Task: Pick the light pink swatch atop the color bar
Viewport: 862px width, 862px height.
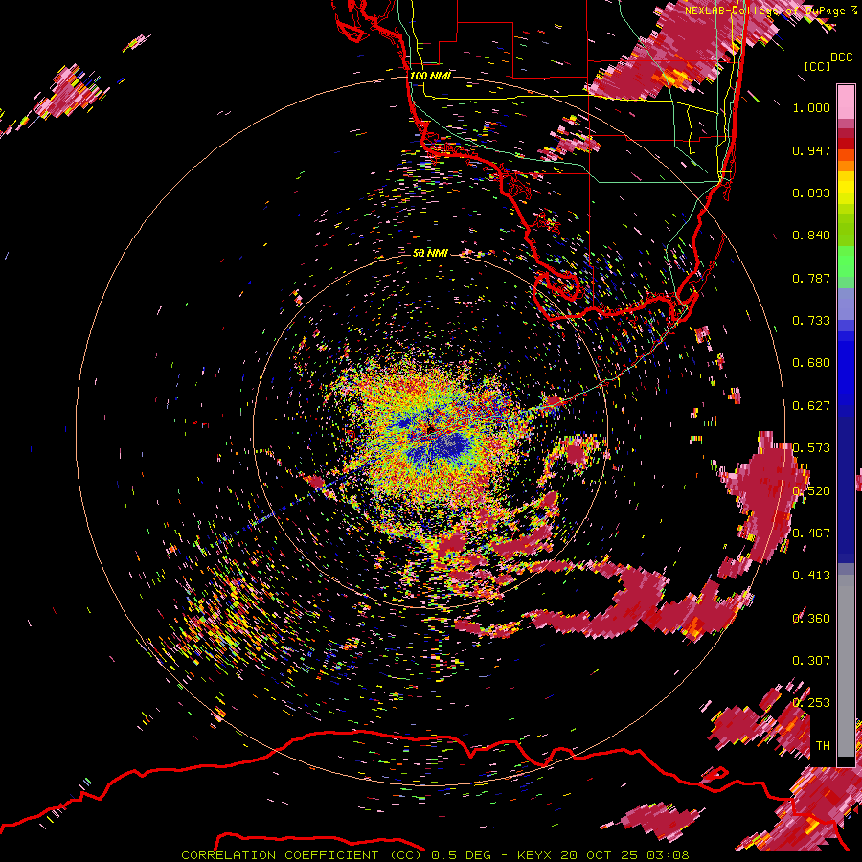Action: [846, 102]
